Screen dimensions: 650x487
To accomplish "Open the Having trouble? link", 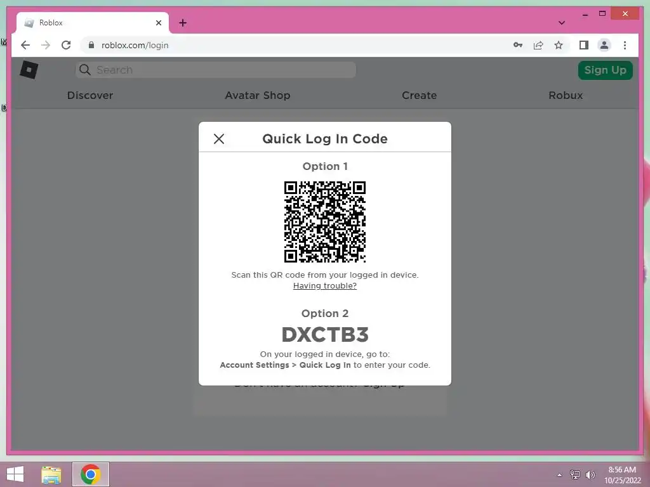I will coord(324,286).
